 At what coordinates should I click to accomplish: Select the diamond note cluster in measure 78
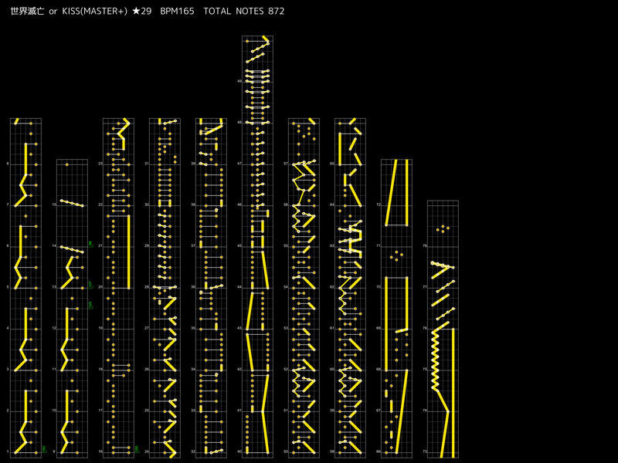(442, 228)
